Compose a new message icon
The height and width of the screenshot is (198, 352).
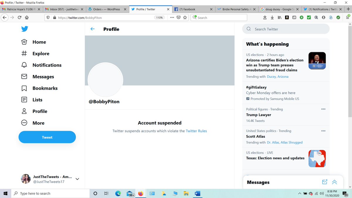325,182
